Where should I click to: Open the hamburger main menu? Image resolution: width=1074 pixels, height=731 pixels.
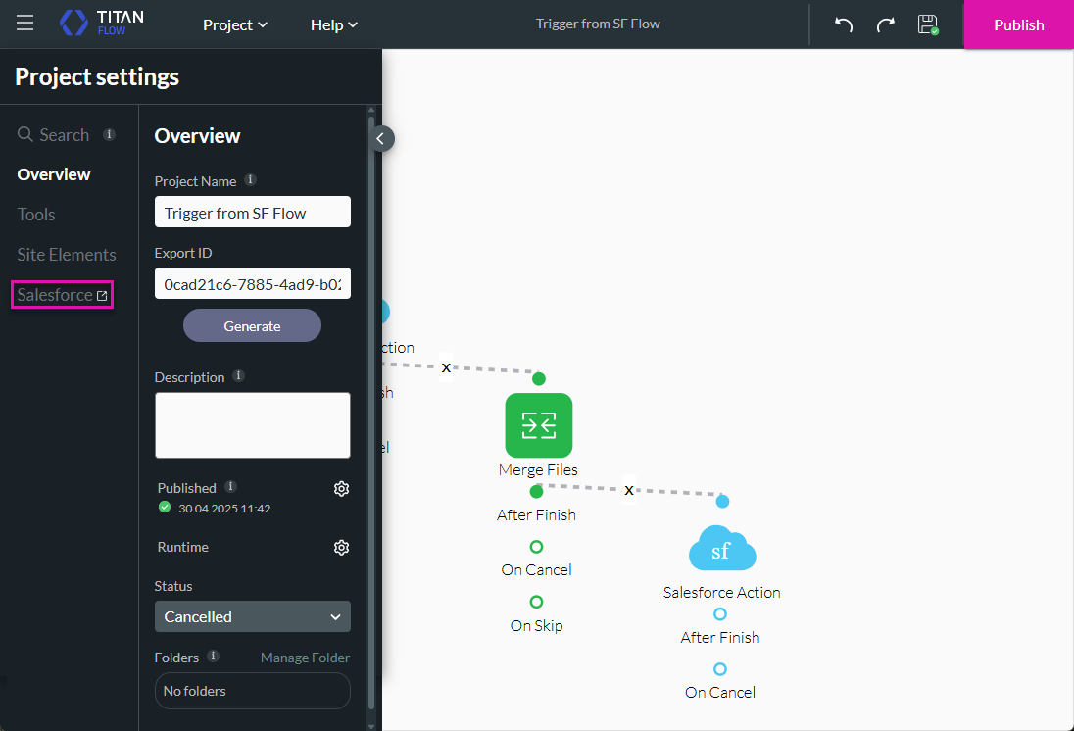tap(25, 24)
